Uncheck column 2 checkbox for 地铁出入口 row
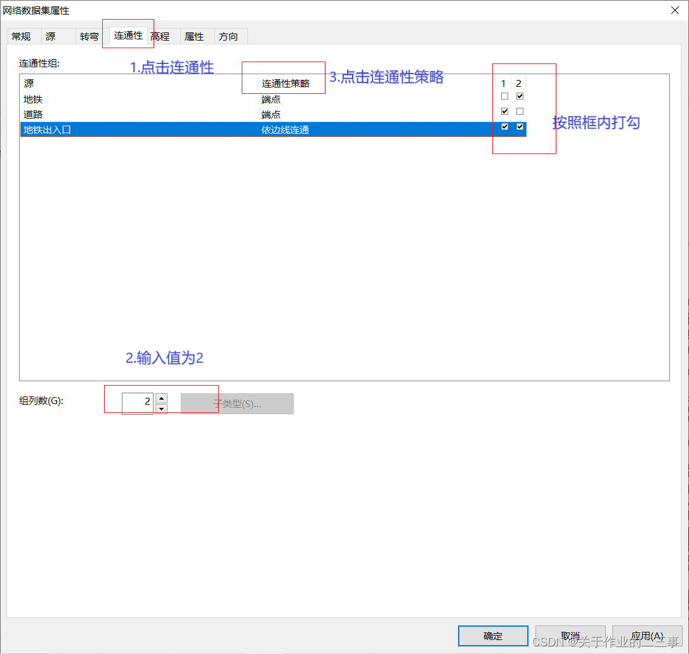 tap(520, 127)
